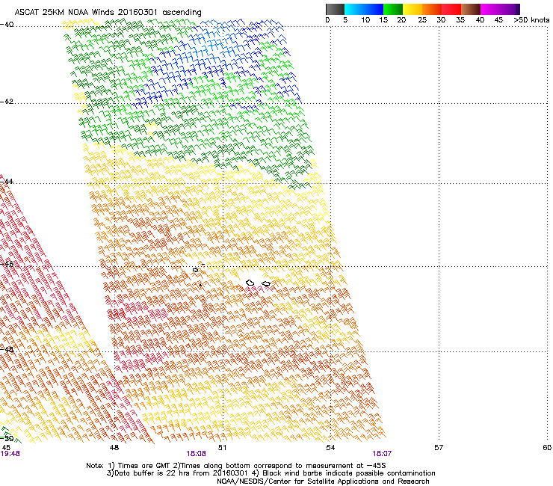Click the -50 latitude axis label

[7, 438]
